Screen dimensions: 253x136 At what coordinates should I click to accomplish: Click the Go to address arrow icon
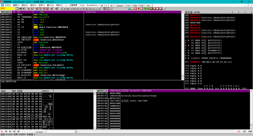[57, 9]
